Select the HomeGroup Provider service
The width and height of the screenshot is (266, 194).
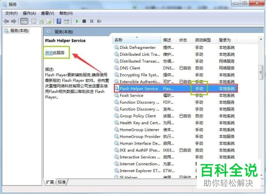tap(140, 137)
